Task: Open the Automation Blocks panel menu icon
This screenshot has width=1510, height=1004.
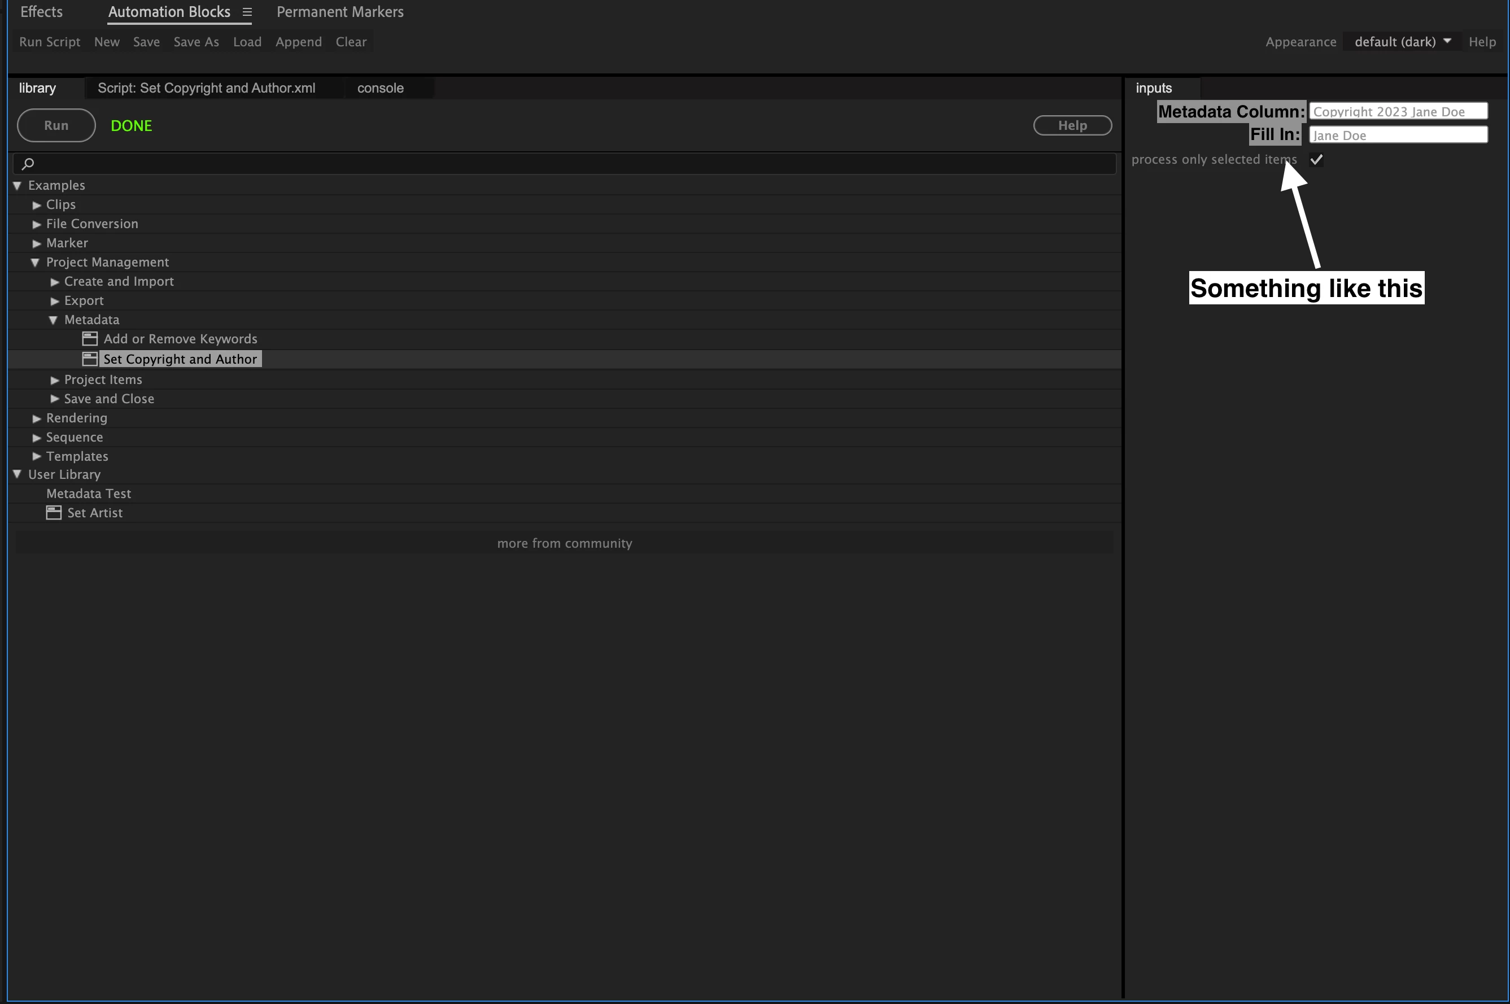Action: click(247, 12)
